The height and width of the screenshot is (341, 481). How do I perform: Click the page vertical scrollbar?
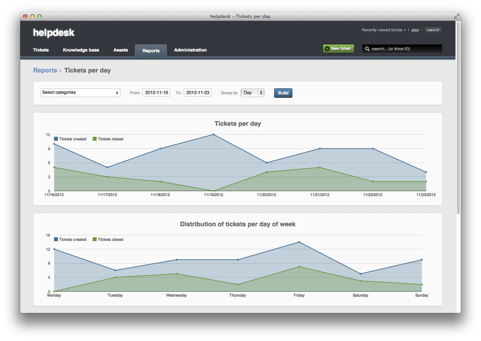(458, 119)
